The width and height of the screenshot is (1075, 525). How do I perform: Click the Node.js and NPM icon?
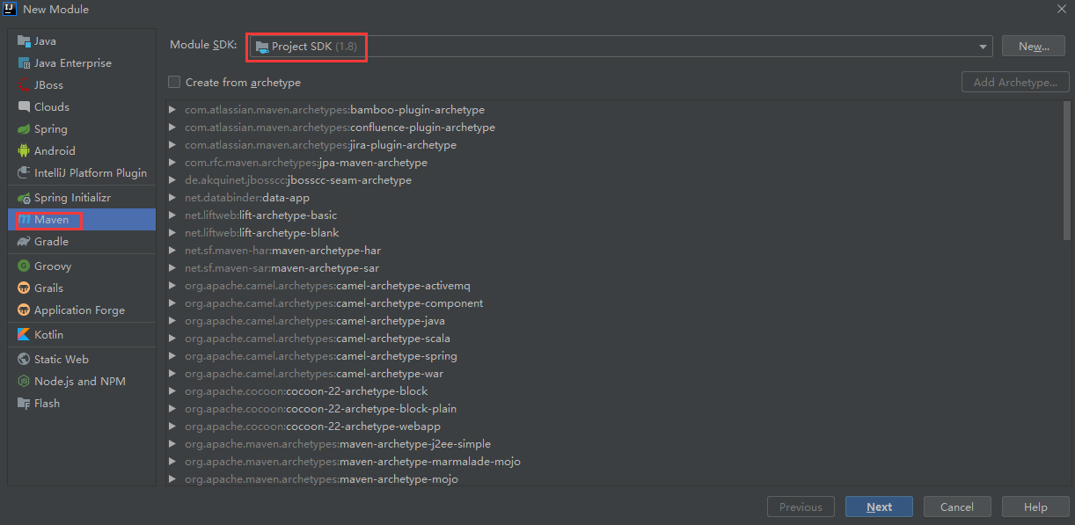[x=24, y=382]
